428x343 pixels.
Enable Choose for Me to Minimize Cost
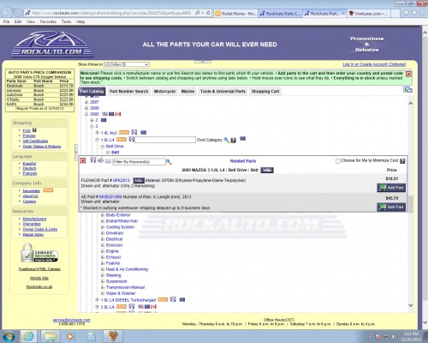coord(338,161)
